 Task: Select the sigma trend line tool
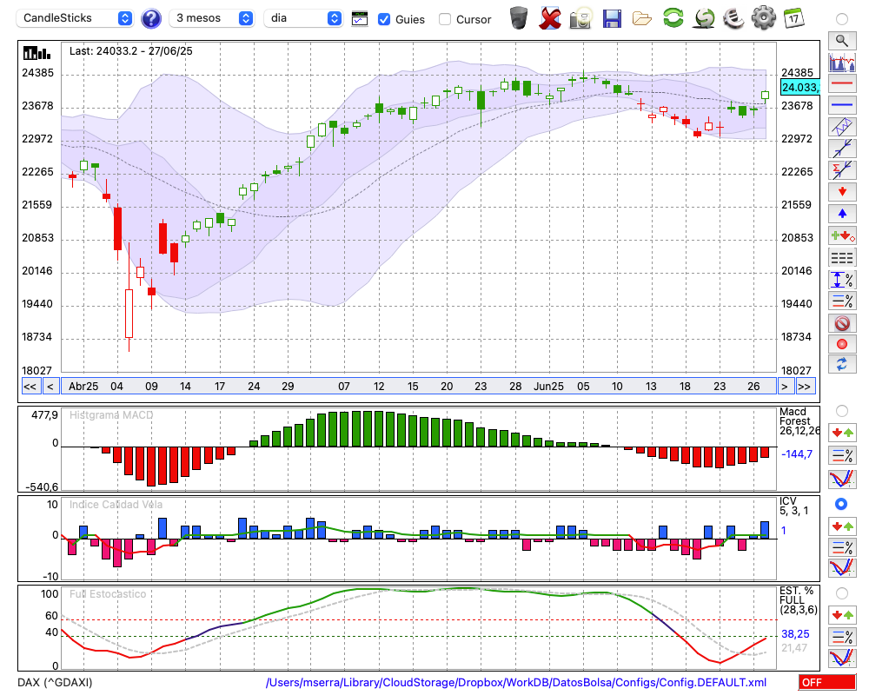point(842,170)
